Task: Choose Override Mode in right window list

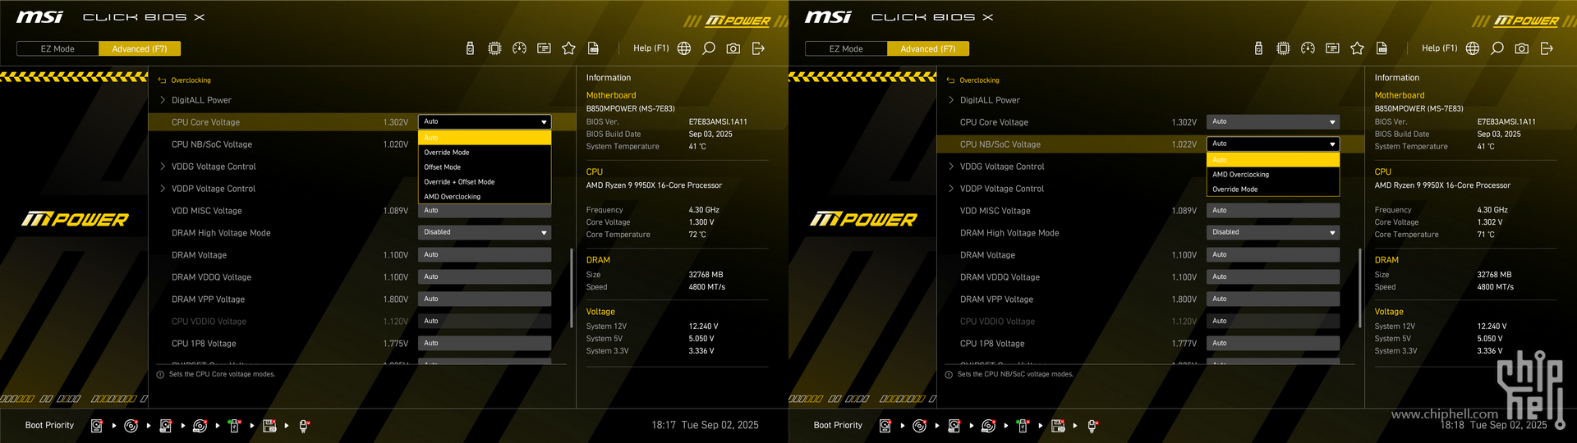Action: 1273,190
